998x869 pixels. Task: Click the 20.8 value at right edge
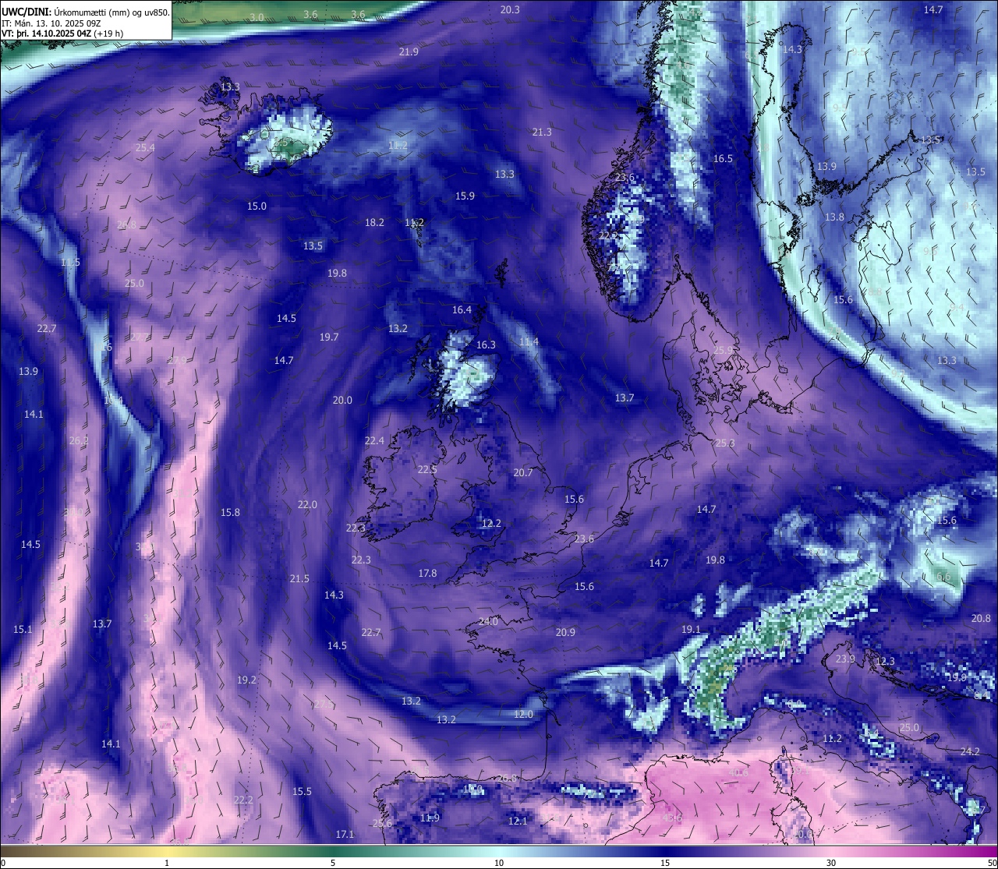(x=981, y=618)
